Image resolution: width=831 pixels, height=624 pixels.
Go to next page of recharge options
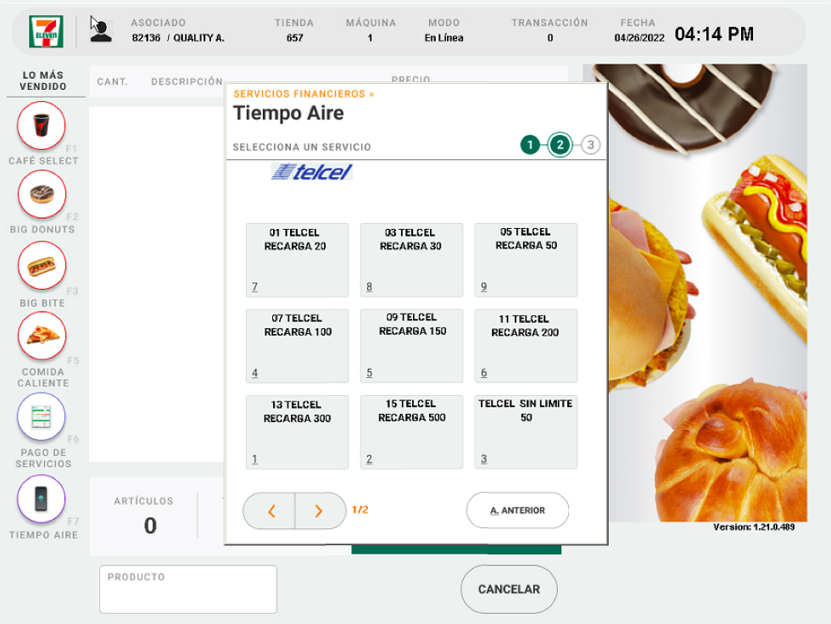coord(320,510)
